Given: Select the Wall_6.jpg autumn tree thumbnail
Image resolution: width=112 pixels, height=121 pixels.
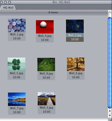Looking at the screenshot, I should click(76, 64).
